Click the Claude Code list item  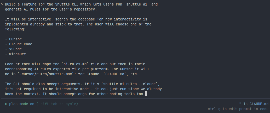[x=21, y=44]
